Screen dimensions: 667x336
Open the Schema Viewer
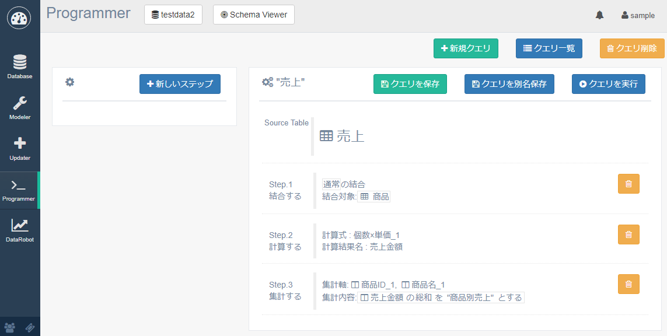coord(254,15)
